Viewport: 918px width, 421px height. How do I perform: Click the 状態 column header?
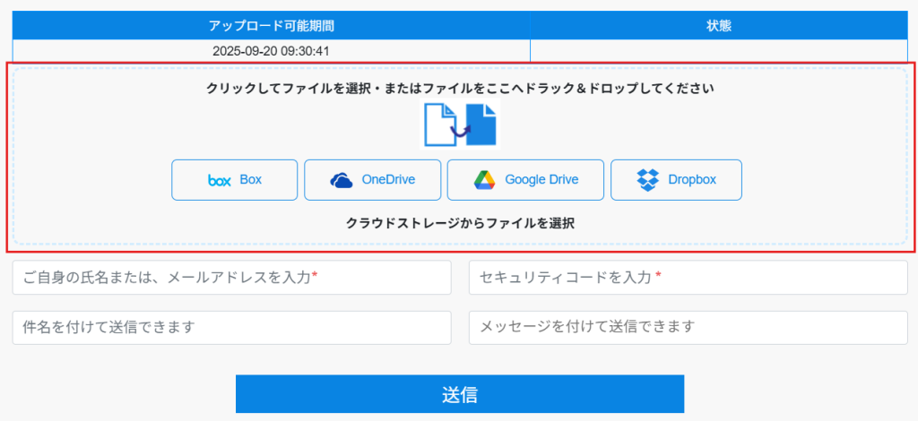(719, 26)
